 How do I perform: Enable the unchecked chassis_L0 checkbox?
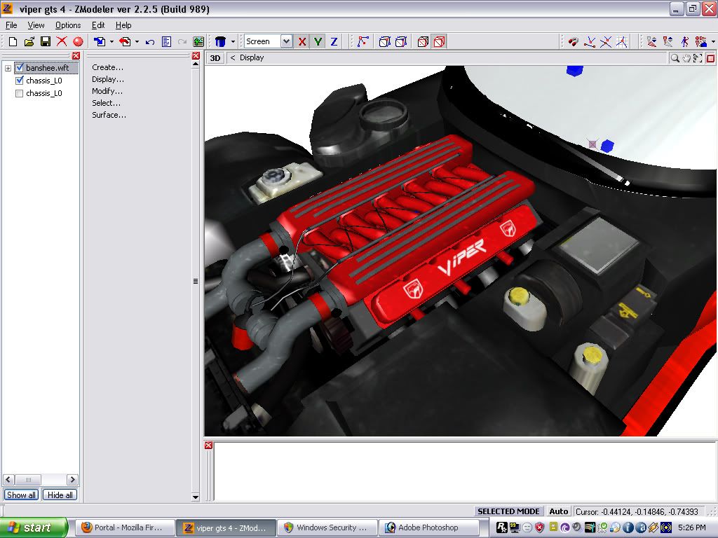click(x=20, y=93)
